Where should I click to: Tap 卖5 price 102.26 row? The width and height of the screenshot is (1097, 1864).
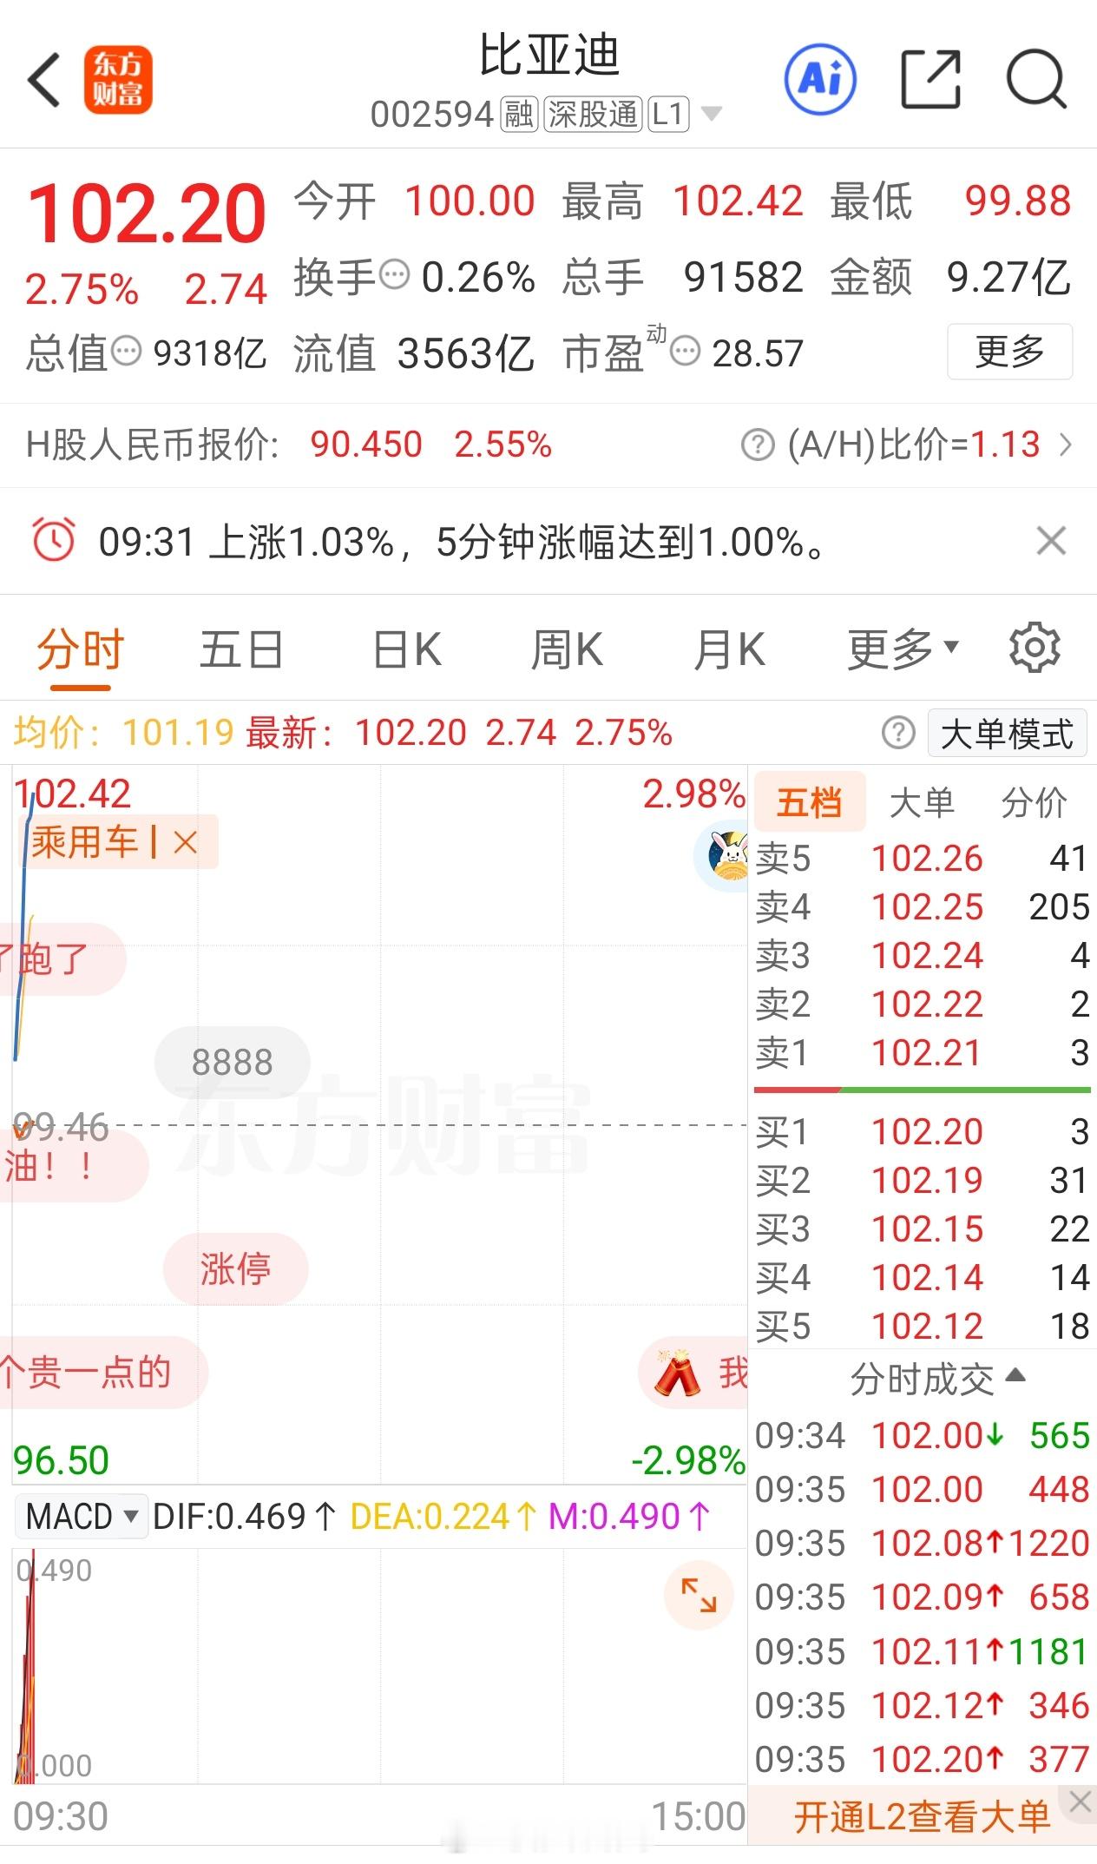click(922, 859)
